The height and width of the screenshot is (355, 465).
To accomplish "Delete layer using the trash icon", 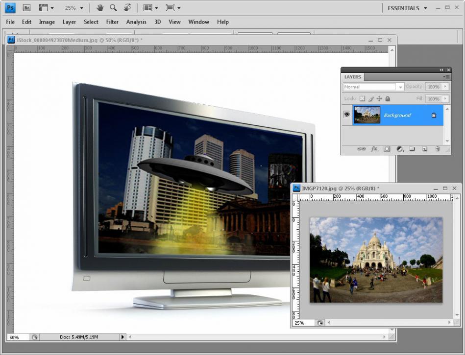I will 438,149.
